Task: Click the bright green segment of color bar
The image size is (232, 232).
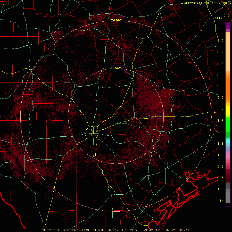Action: [x=228, y=124]
